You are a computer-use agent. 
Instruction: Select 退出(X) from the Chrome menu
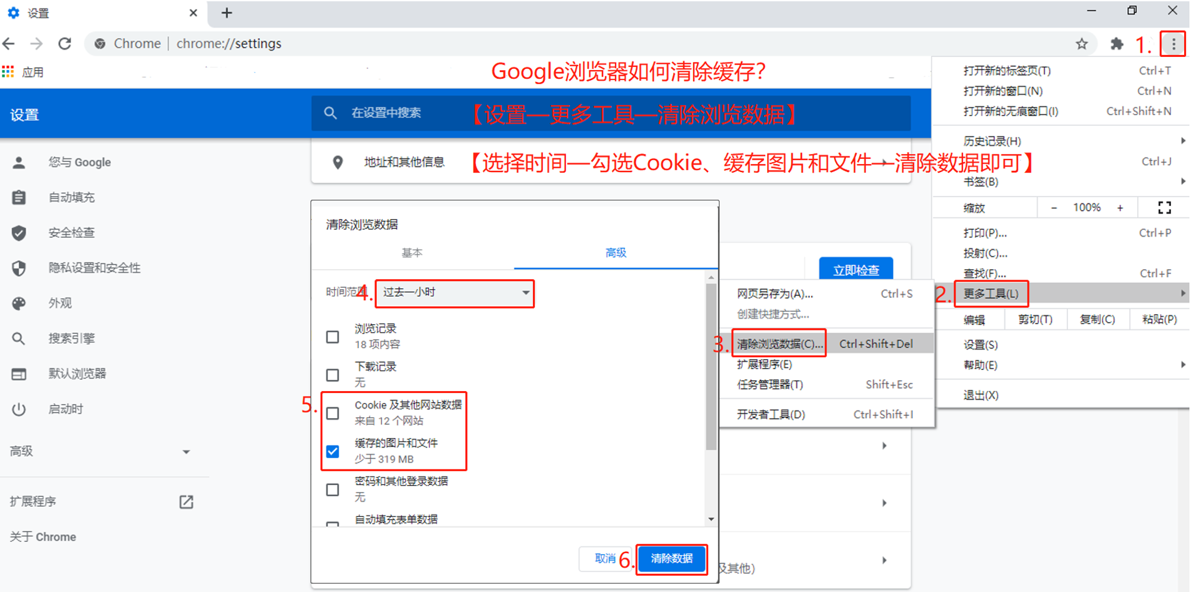[x=1061, y=396]
